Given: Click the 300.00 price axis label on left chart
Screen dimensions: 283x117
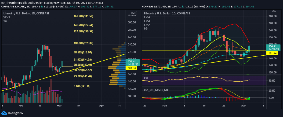Looking at the screenshot, I should pos(132,22).
